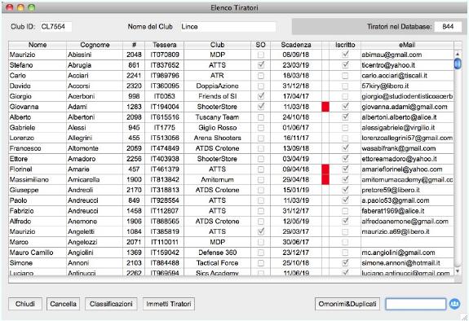Sort by Cognome column header
Image resolution: width=469 pixels, height=321 pixels.
pyautogui.click(x=95, y=45)
